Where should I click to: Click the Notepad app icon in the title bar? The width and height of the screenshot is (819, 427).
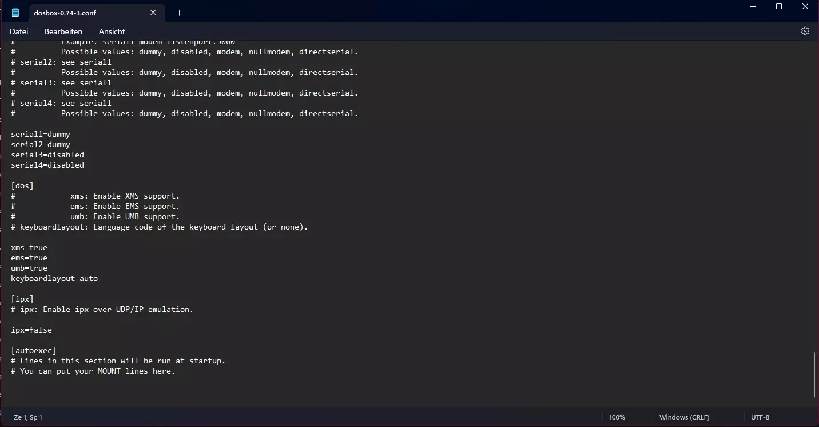coord(15,13)
